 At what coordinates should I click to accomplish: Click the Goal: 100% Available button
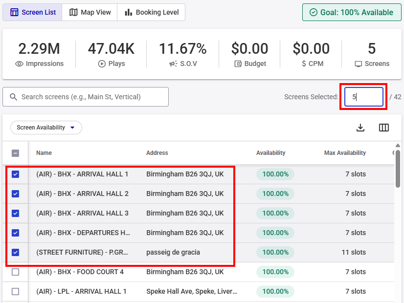coord(351,12)
